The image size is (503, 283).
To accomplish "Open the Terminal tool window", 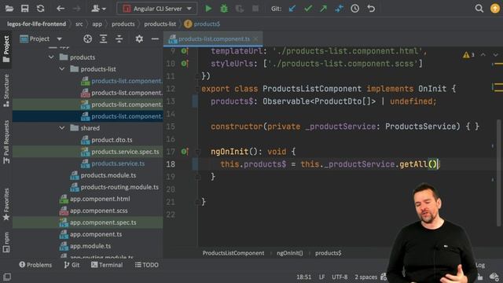I will 107,265.
